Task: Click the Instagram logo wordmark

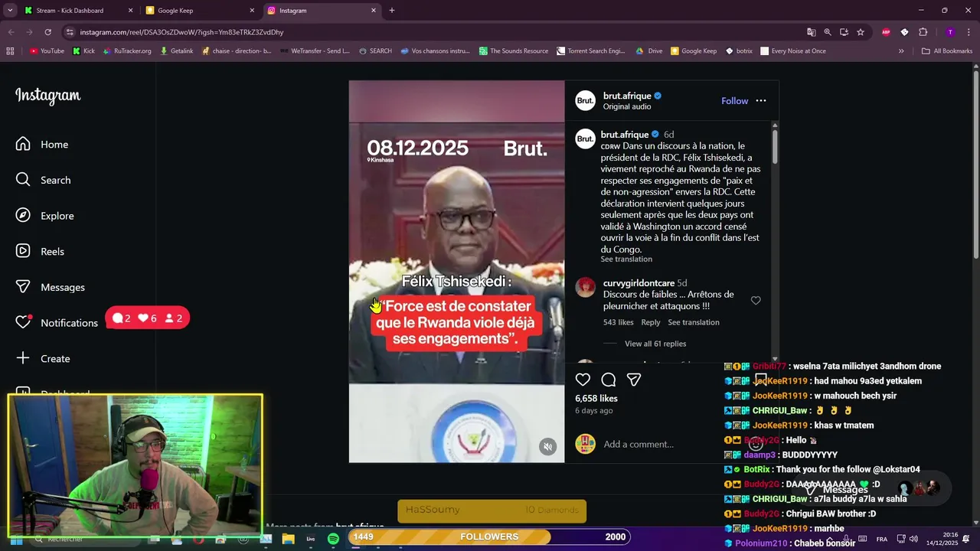Action: point(47,96)
